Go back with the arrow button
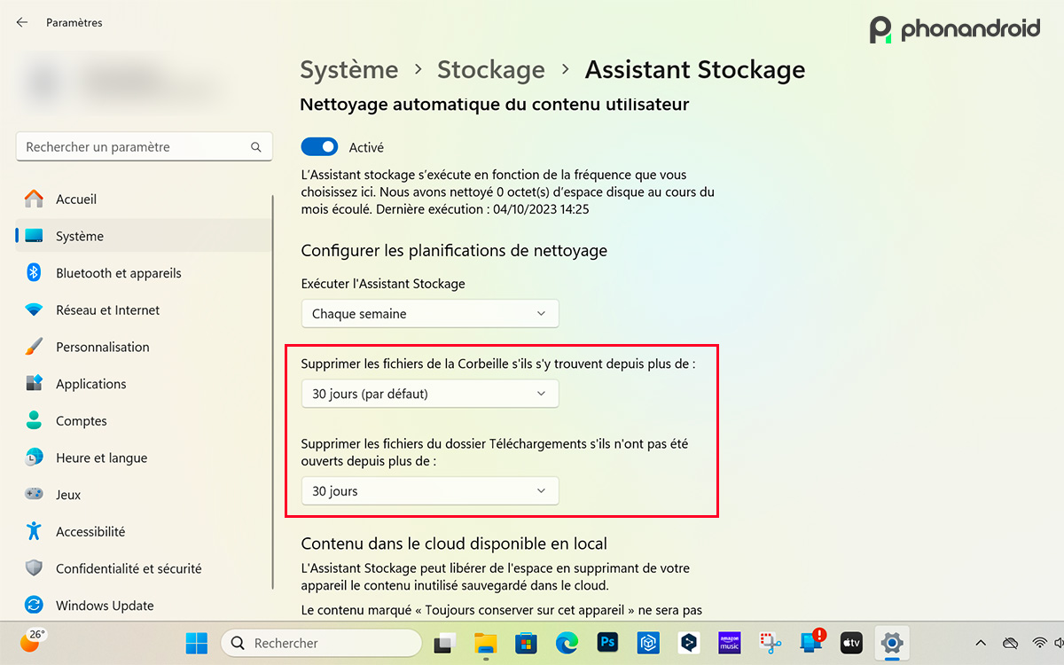 click(x=21, y=22)
